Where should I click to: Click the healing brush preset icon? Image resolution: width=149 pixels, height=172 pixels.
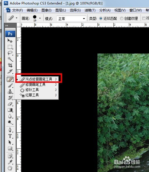click(x=11, y=18)
